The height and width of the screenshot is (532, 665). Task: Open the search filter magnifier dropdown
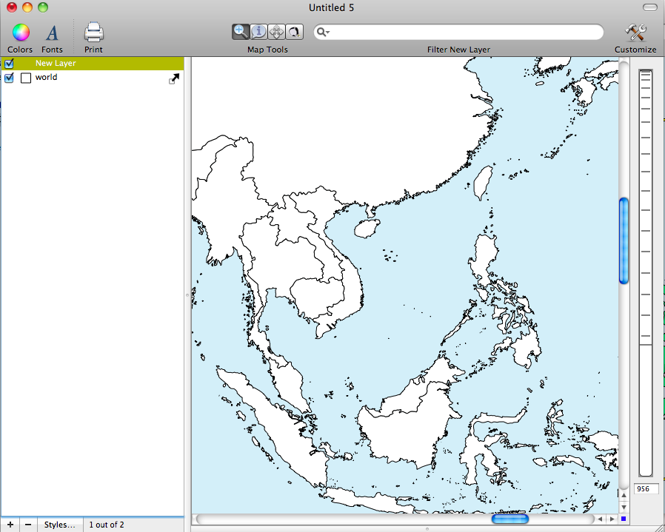pyautogui.click(x=323, y=33)
